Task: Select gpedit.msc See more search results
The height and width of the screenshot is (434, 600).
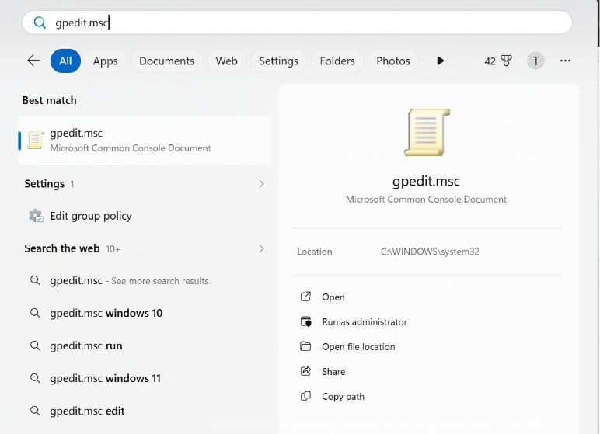Action: click(x=145, y=281)
